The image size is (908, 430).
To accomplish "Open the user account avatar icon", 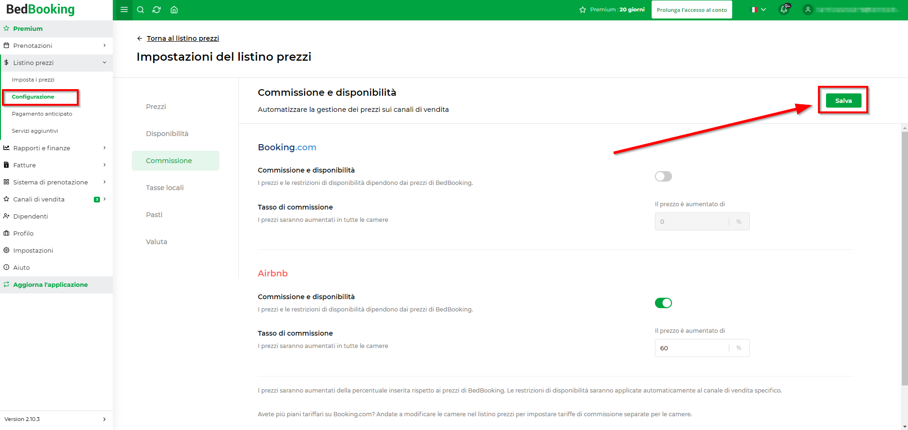I will coord(808,9).
